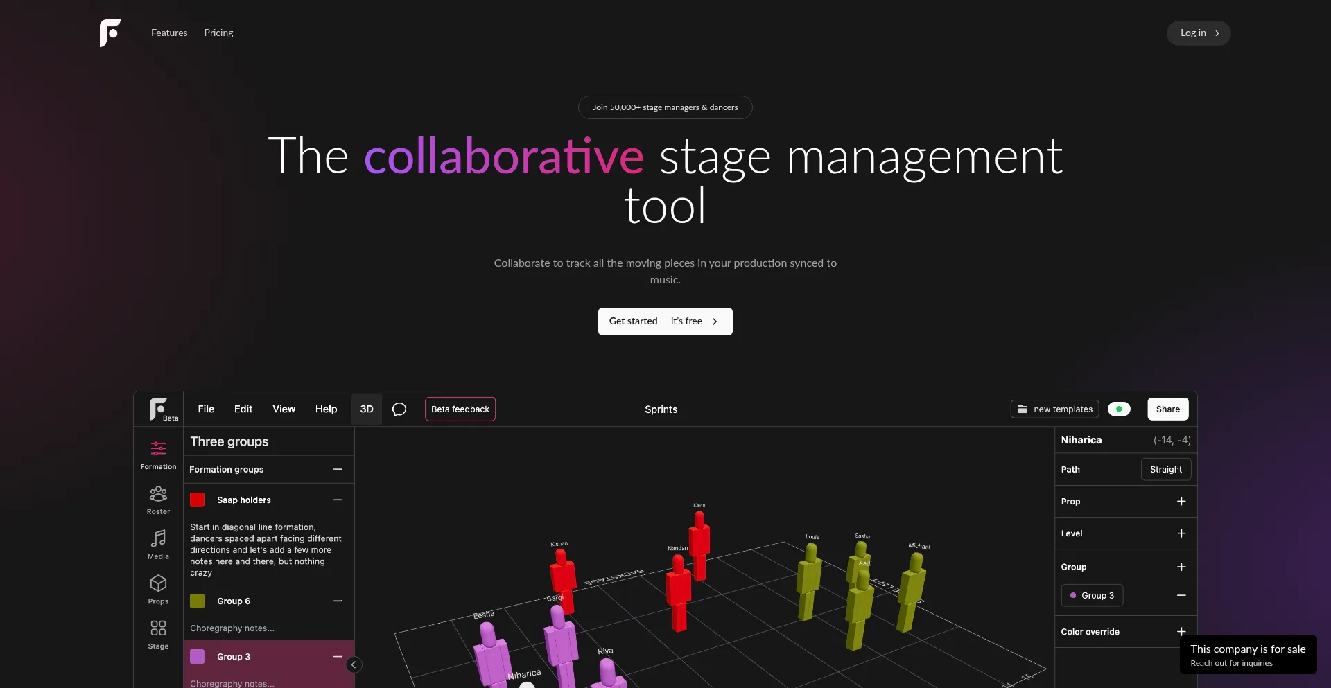1331x688 pixels.
Task: Open the Roster sidebar panel
Action: pos(158,500)
